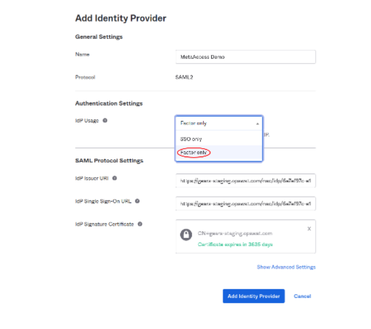Remove the certificate with the X icon
The height and width of the screenshot is (329, 371).
309,229
